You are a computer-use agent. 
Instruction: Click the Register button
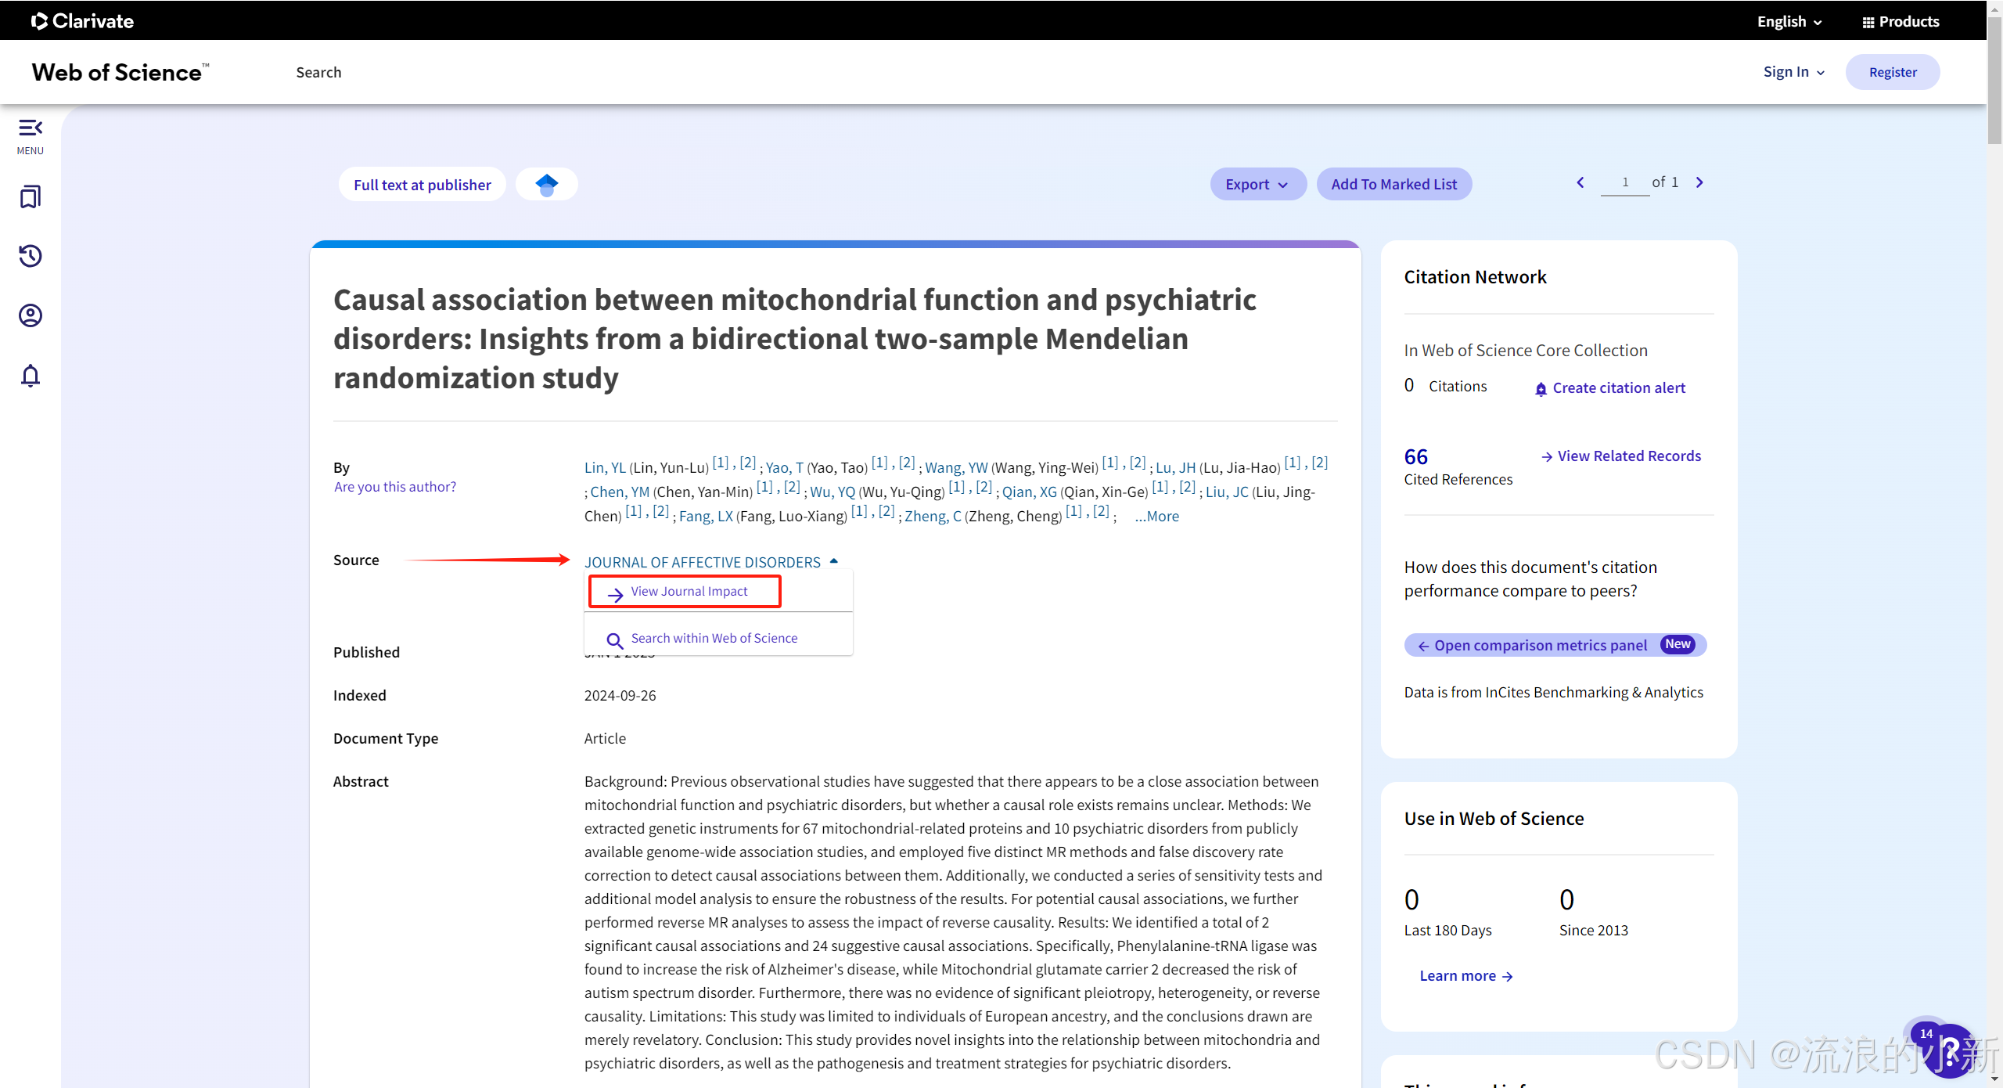(x=1892, y=72)
